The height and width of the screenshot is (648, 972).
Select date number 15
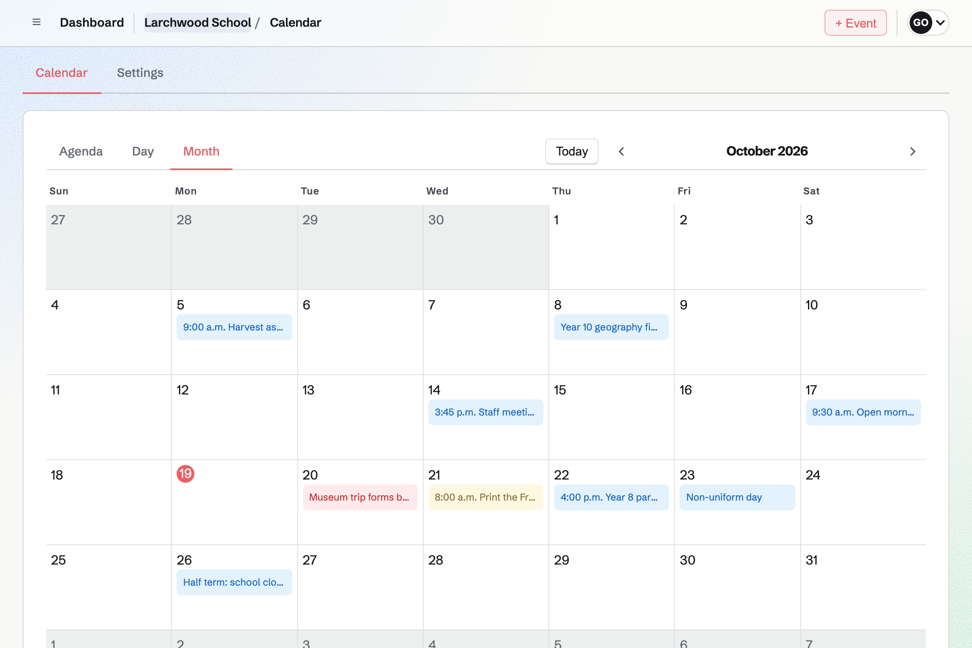[x=560, y=390]
